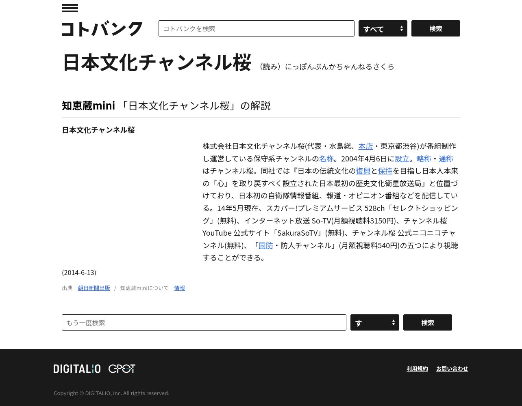The height and width of the screenshot is (406, 522).
Task: Click the top 検索 button
Action: pos(436,28)
